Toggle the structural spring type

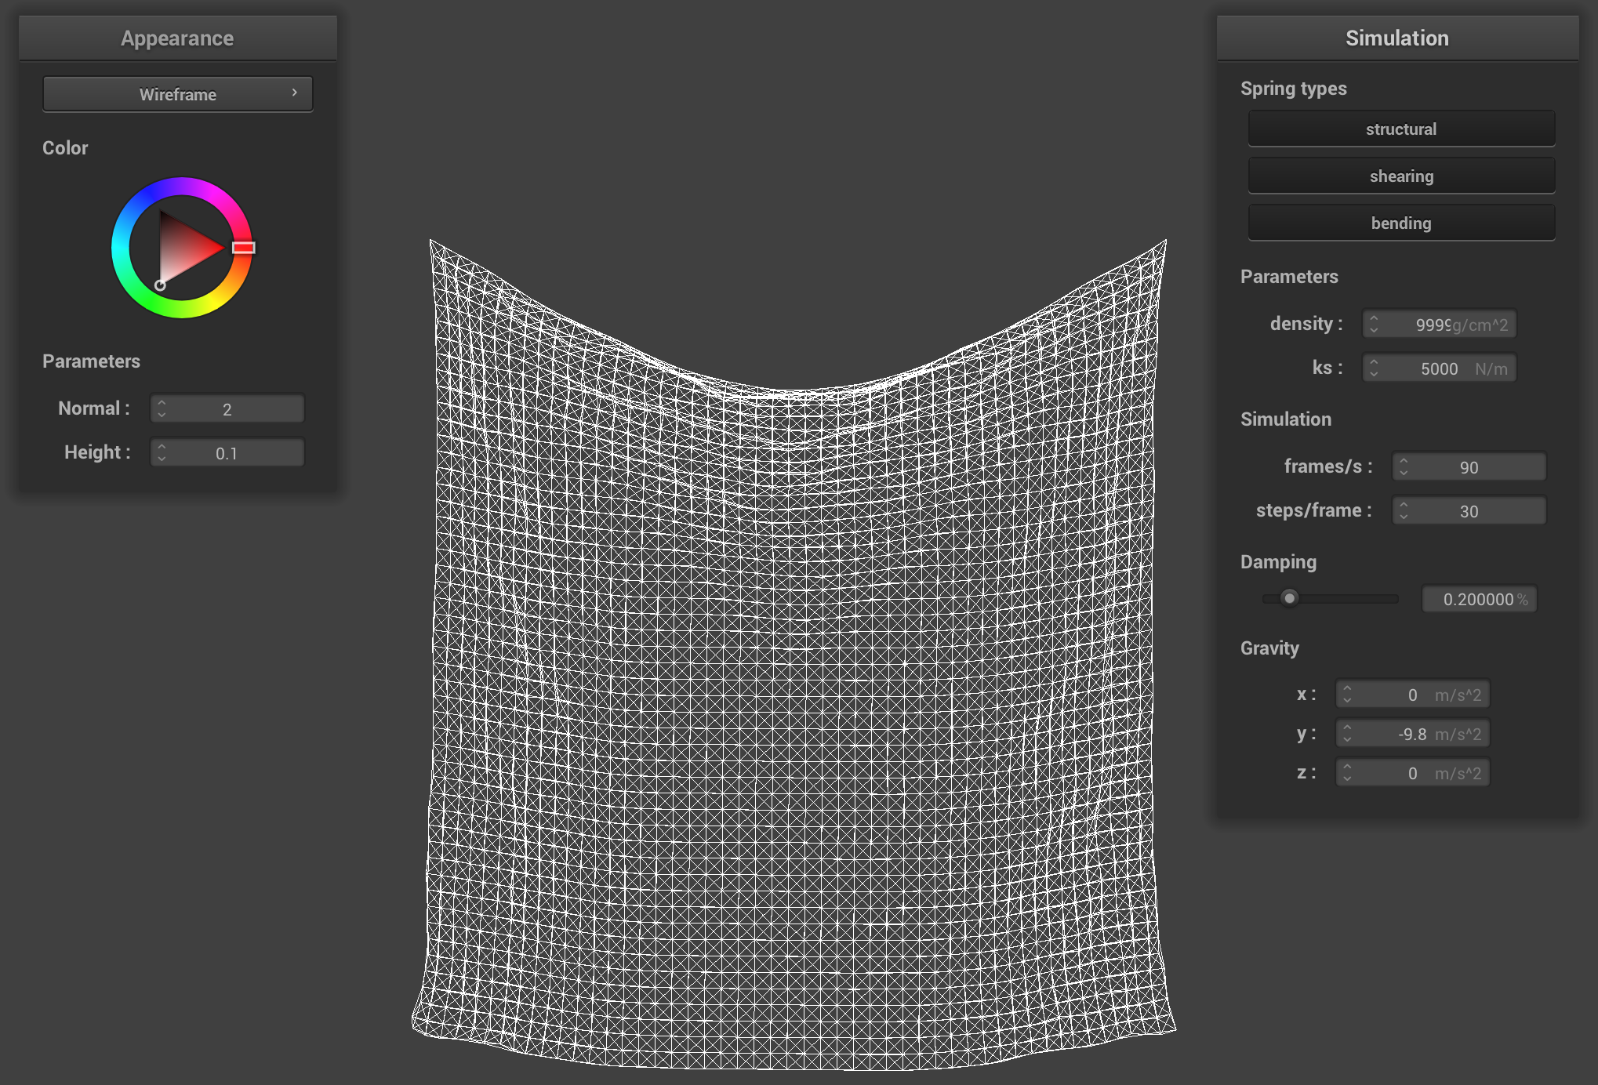coord(1401,128)
